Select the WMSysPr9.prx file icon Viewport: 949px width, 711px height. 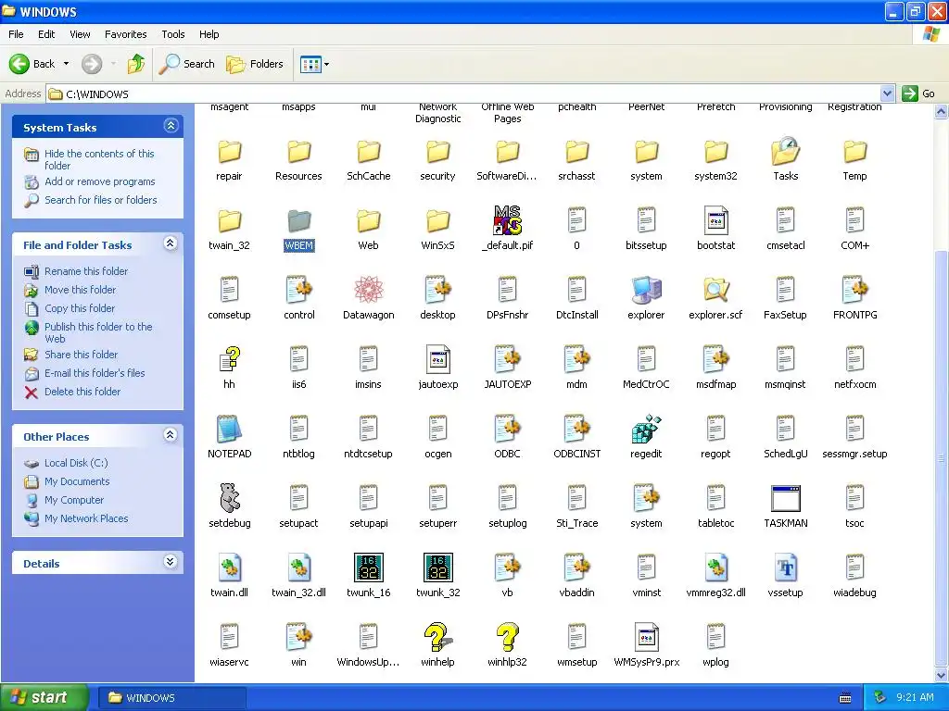pos(646,637)
